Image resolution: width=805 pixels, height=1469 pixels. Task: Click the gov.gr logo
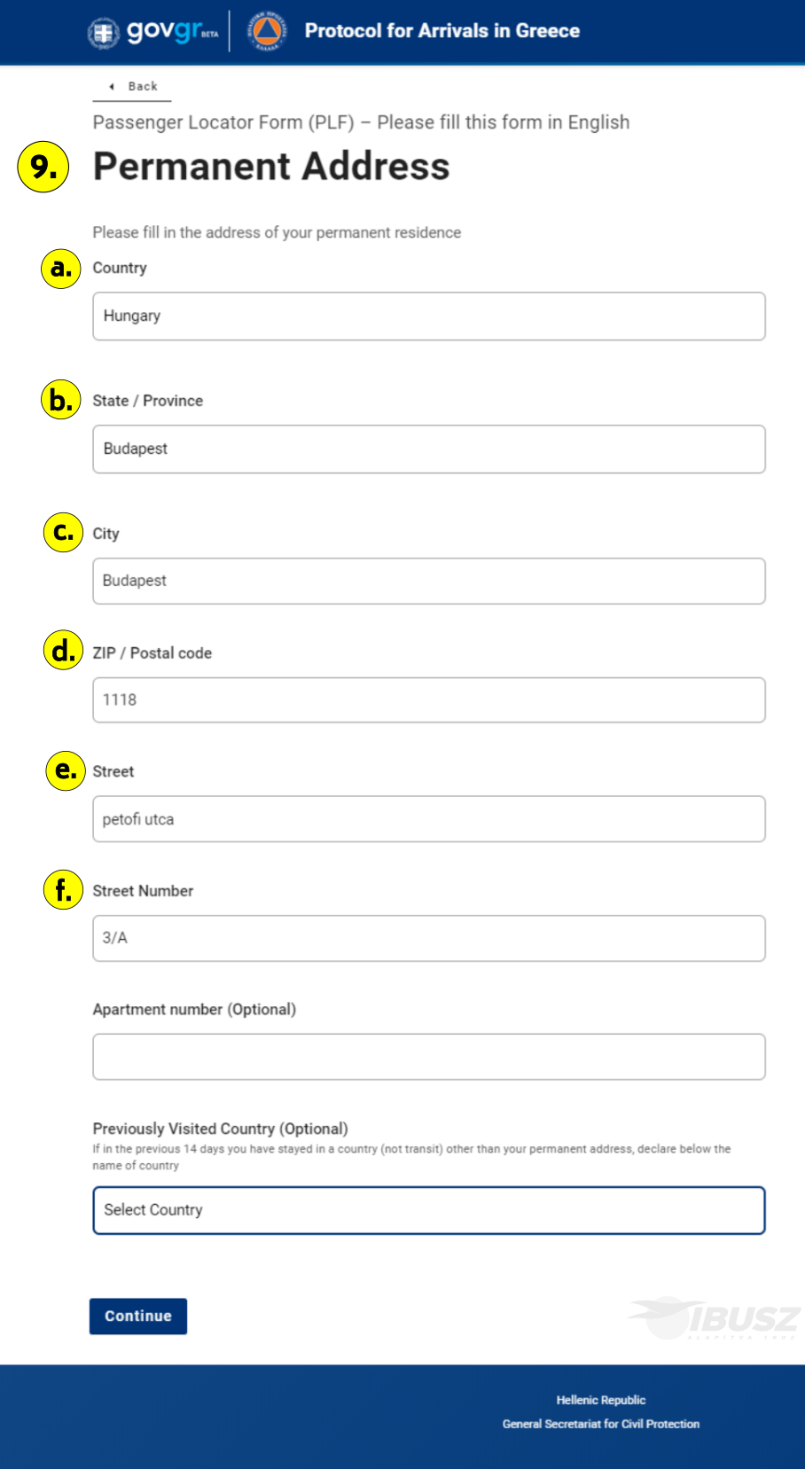[x=152, y=32]
